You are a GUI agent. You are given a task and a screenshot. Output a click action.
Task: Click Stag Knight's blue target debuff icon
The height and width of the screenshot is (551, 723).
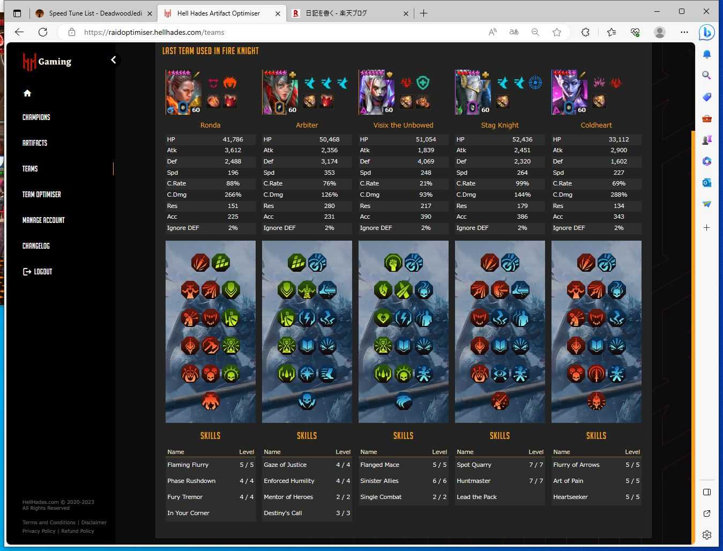534,84
